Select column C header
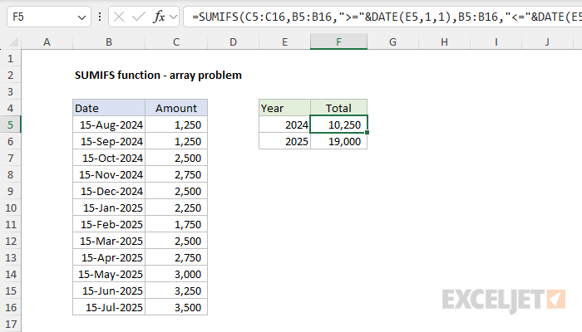Viewport: 582px width, 332px height. [x=176, y=41]
